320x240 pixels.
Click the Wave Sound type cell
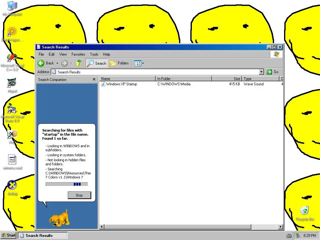click(253, 84)
